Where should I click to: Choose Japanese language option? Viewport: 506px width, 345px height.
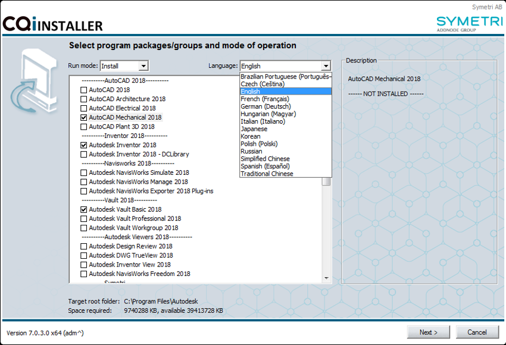286,129
